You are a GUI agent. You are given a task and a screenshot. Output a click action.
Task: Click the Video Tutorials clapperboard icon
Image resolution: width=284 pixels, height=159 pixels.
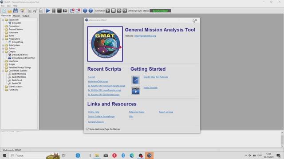(x=136, y=91)
